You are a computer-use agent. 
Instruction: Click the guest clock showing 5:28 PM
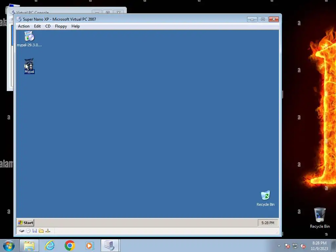coord(268,223)
